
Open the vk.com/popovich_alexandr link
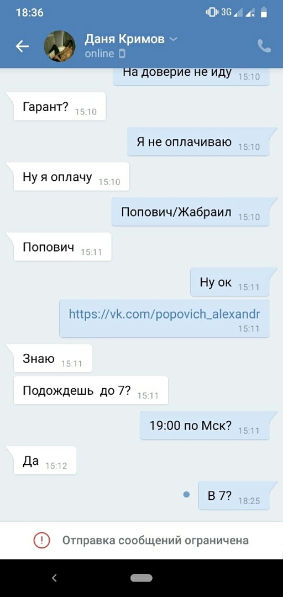coord(164,314)
